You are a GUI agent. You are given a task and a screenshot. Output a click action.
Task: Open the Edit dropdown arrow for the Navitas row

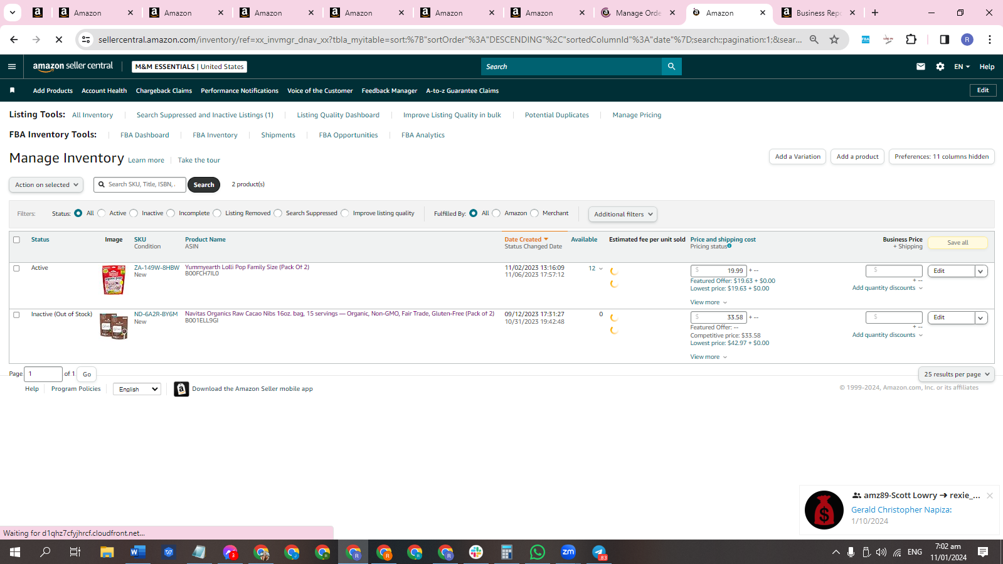click(981, 317)
